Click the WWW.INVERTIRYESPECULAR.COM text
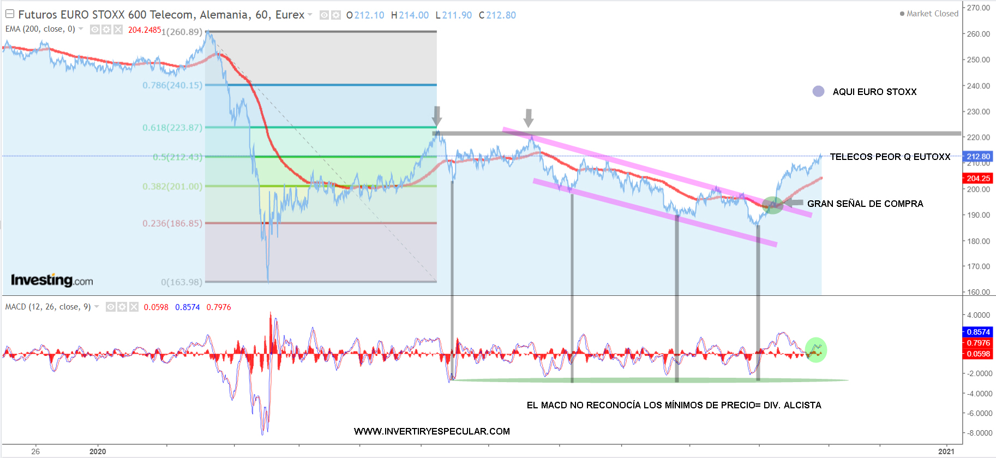996x458 pixels. (x=431, y=431)
